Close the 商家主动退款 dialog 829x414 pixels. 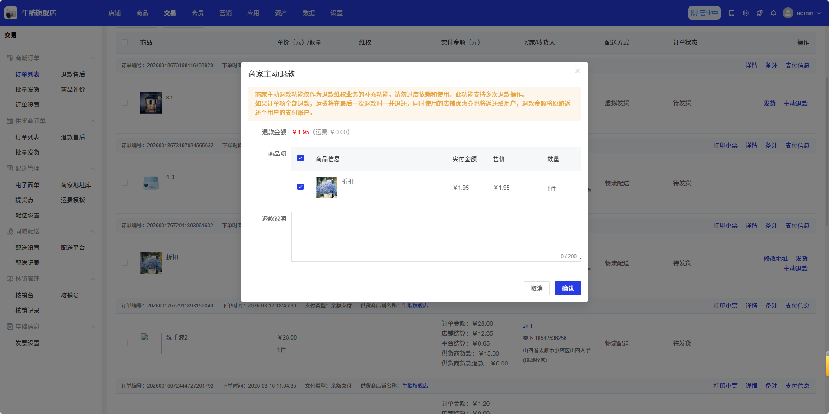click(577, 71)
